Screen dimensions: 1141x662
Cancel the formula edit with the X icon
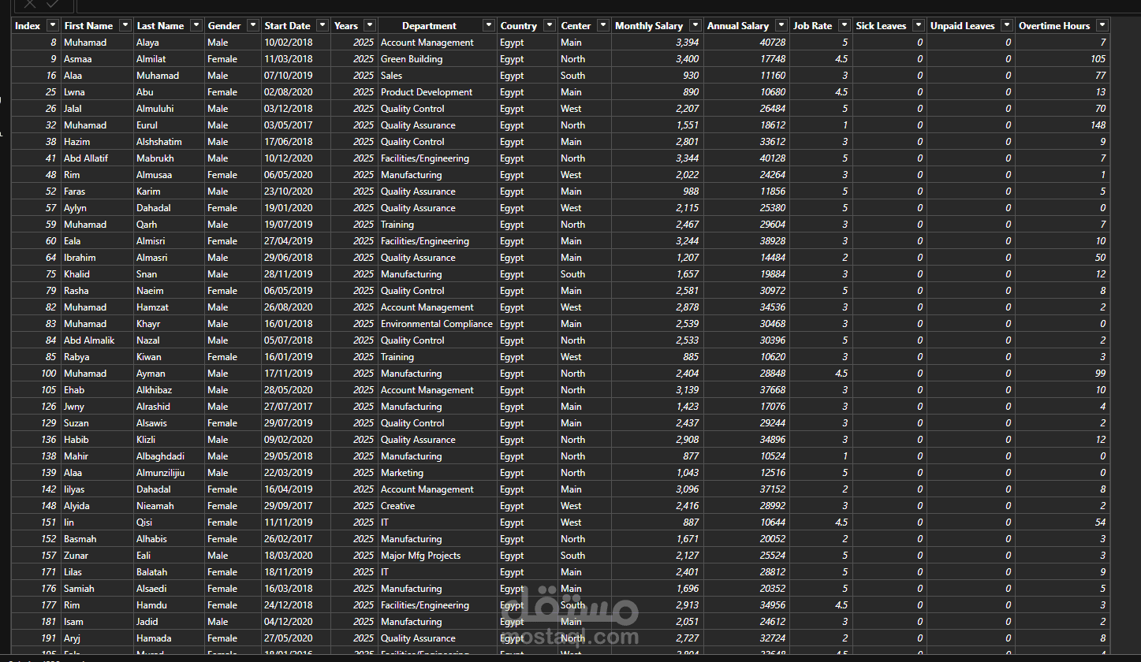click(x=30, y=5)
